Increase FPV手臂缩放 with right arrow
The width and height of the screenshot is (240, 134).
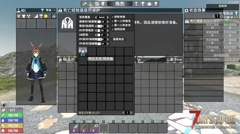108,30
